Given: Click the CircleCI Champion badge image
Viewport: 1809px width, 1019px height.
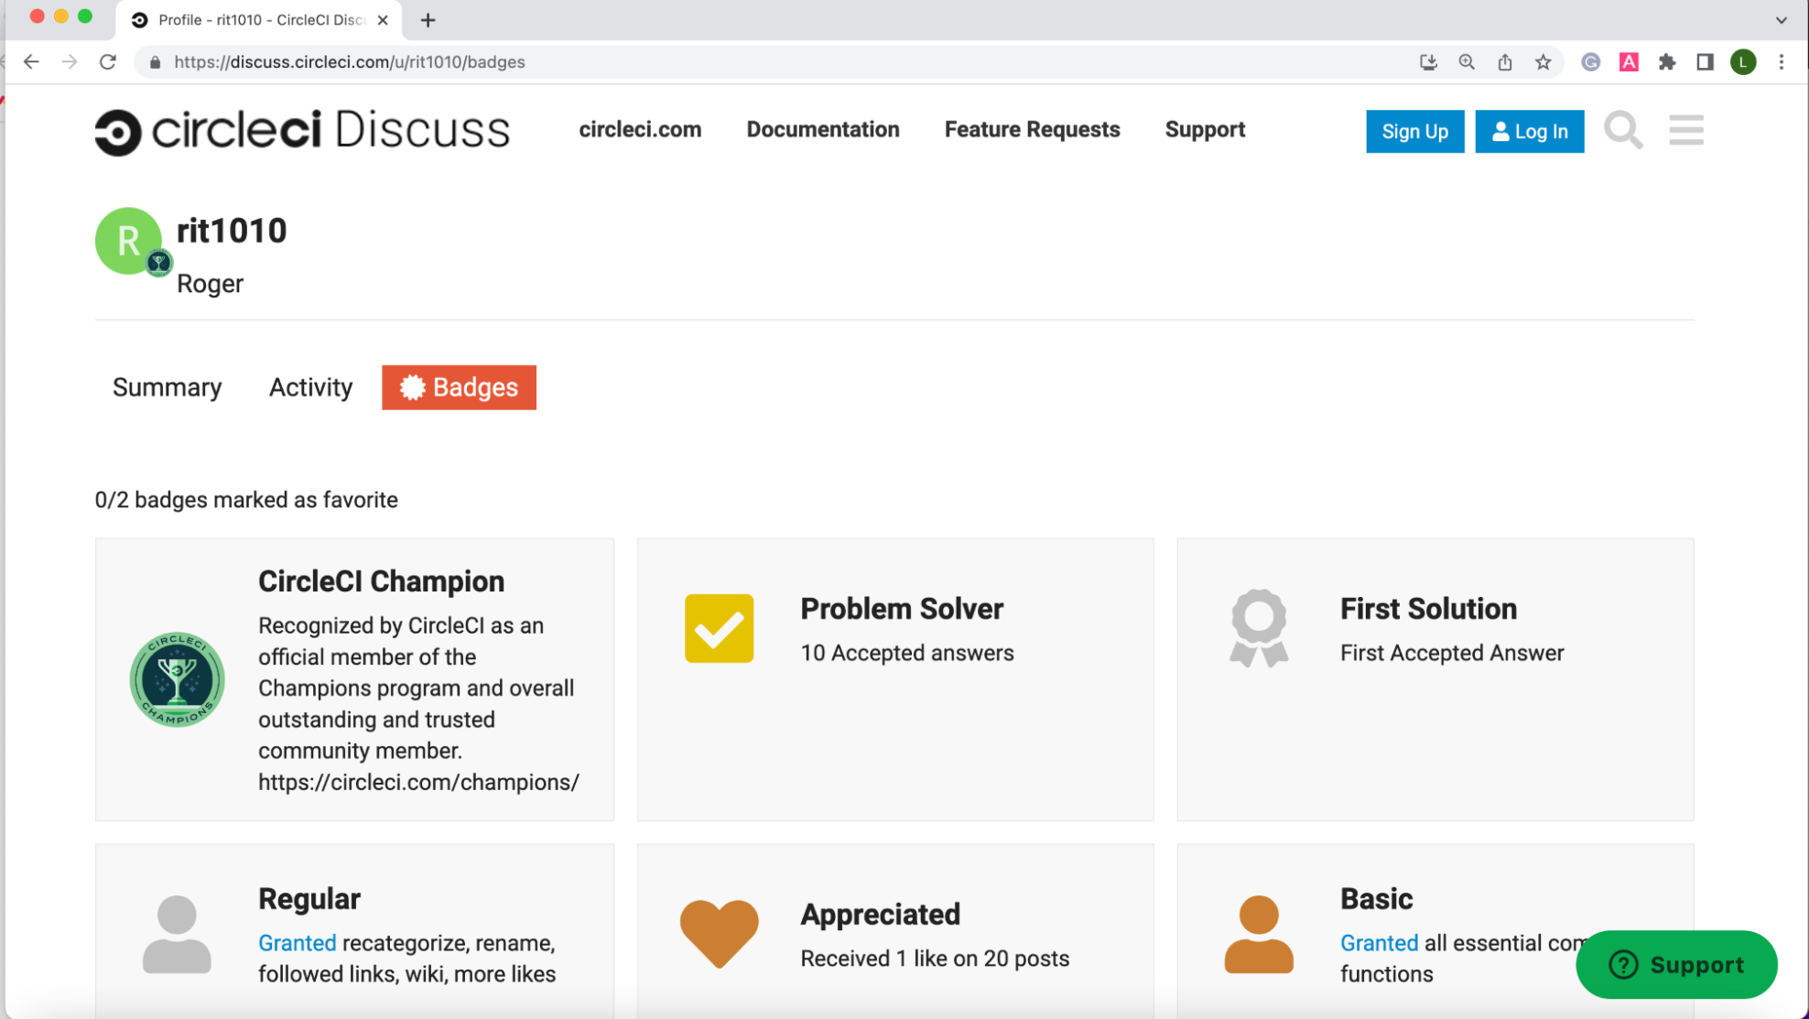Looking at the screenshot, I should click(178, 679).
